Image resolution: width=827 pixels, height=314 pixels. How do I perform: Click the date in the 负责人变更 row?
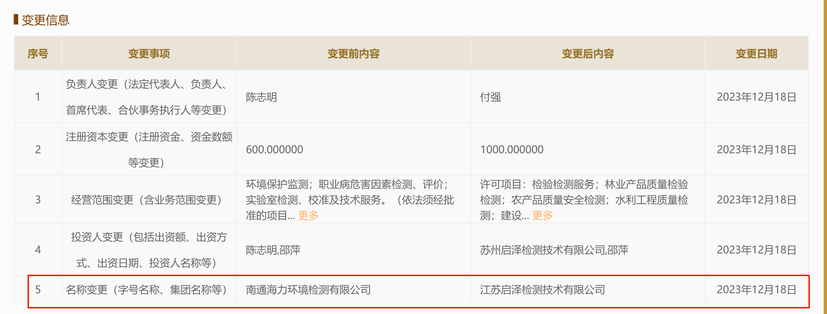[x=756, y=97]
